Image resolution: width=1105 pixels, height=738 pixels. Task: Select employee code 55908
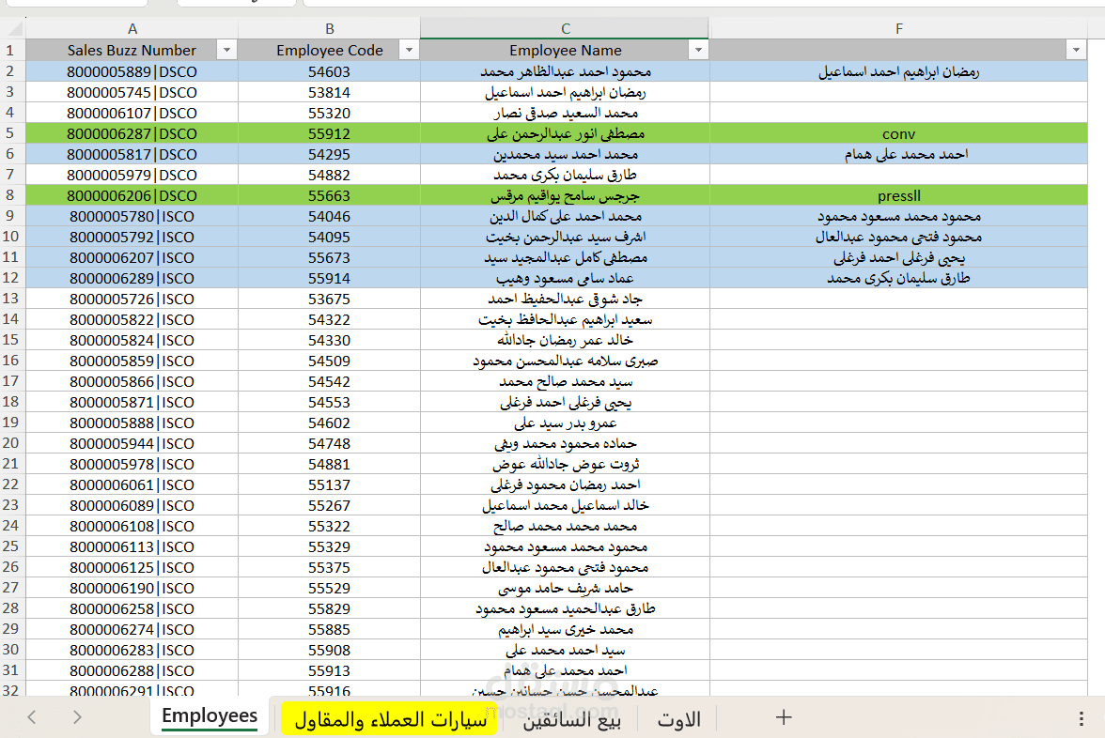pyautogui.click(x=329, y=650)
